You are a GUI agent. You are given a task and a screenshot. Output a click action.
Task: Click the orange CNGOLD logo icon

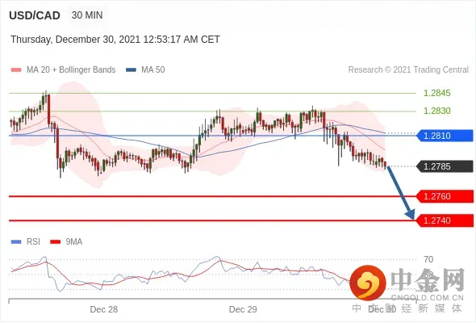click(x=368, y=283)
